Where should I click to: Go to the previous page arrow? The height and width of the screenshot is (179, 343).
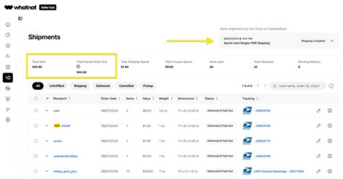258,85
